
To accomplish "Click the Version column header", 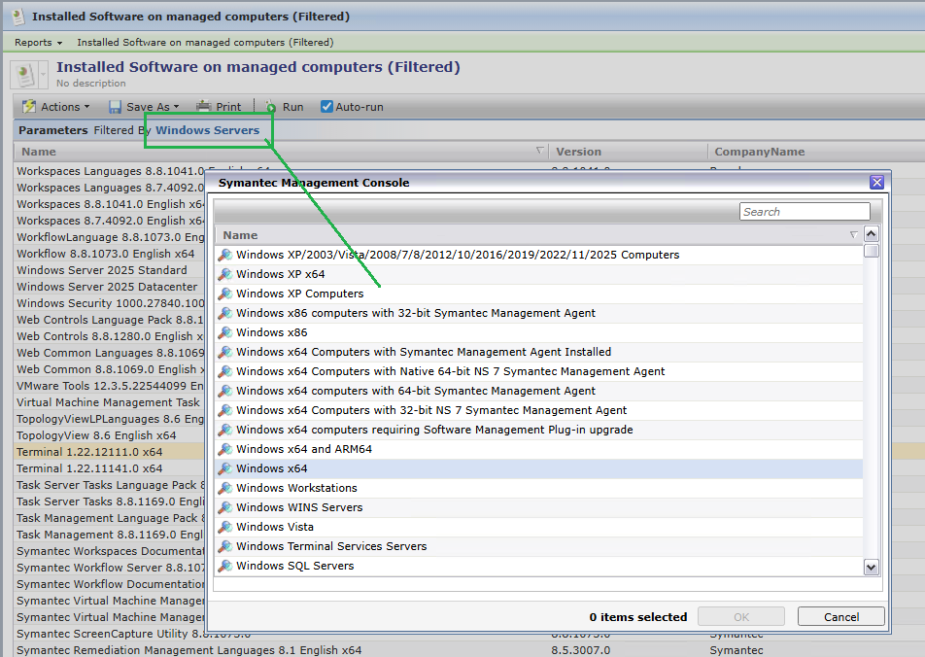I will click(x=578, y=152).
